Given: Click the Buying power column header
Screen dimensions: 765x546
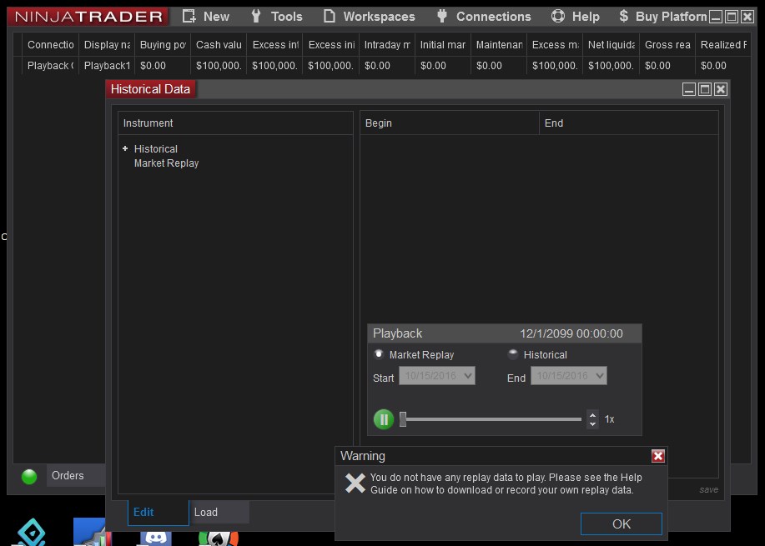Looking at the screenshot, I should tap(163, 45).
